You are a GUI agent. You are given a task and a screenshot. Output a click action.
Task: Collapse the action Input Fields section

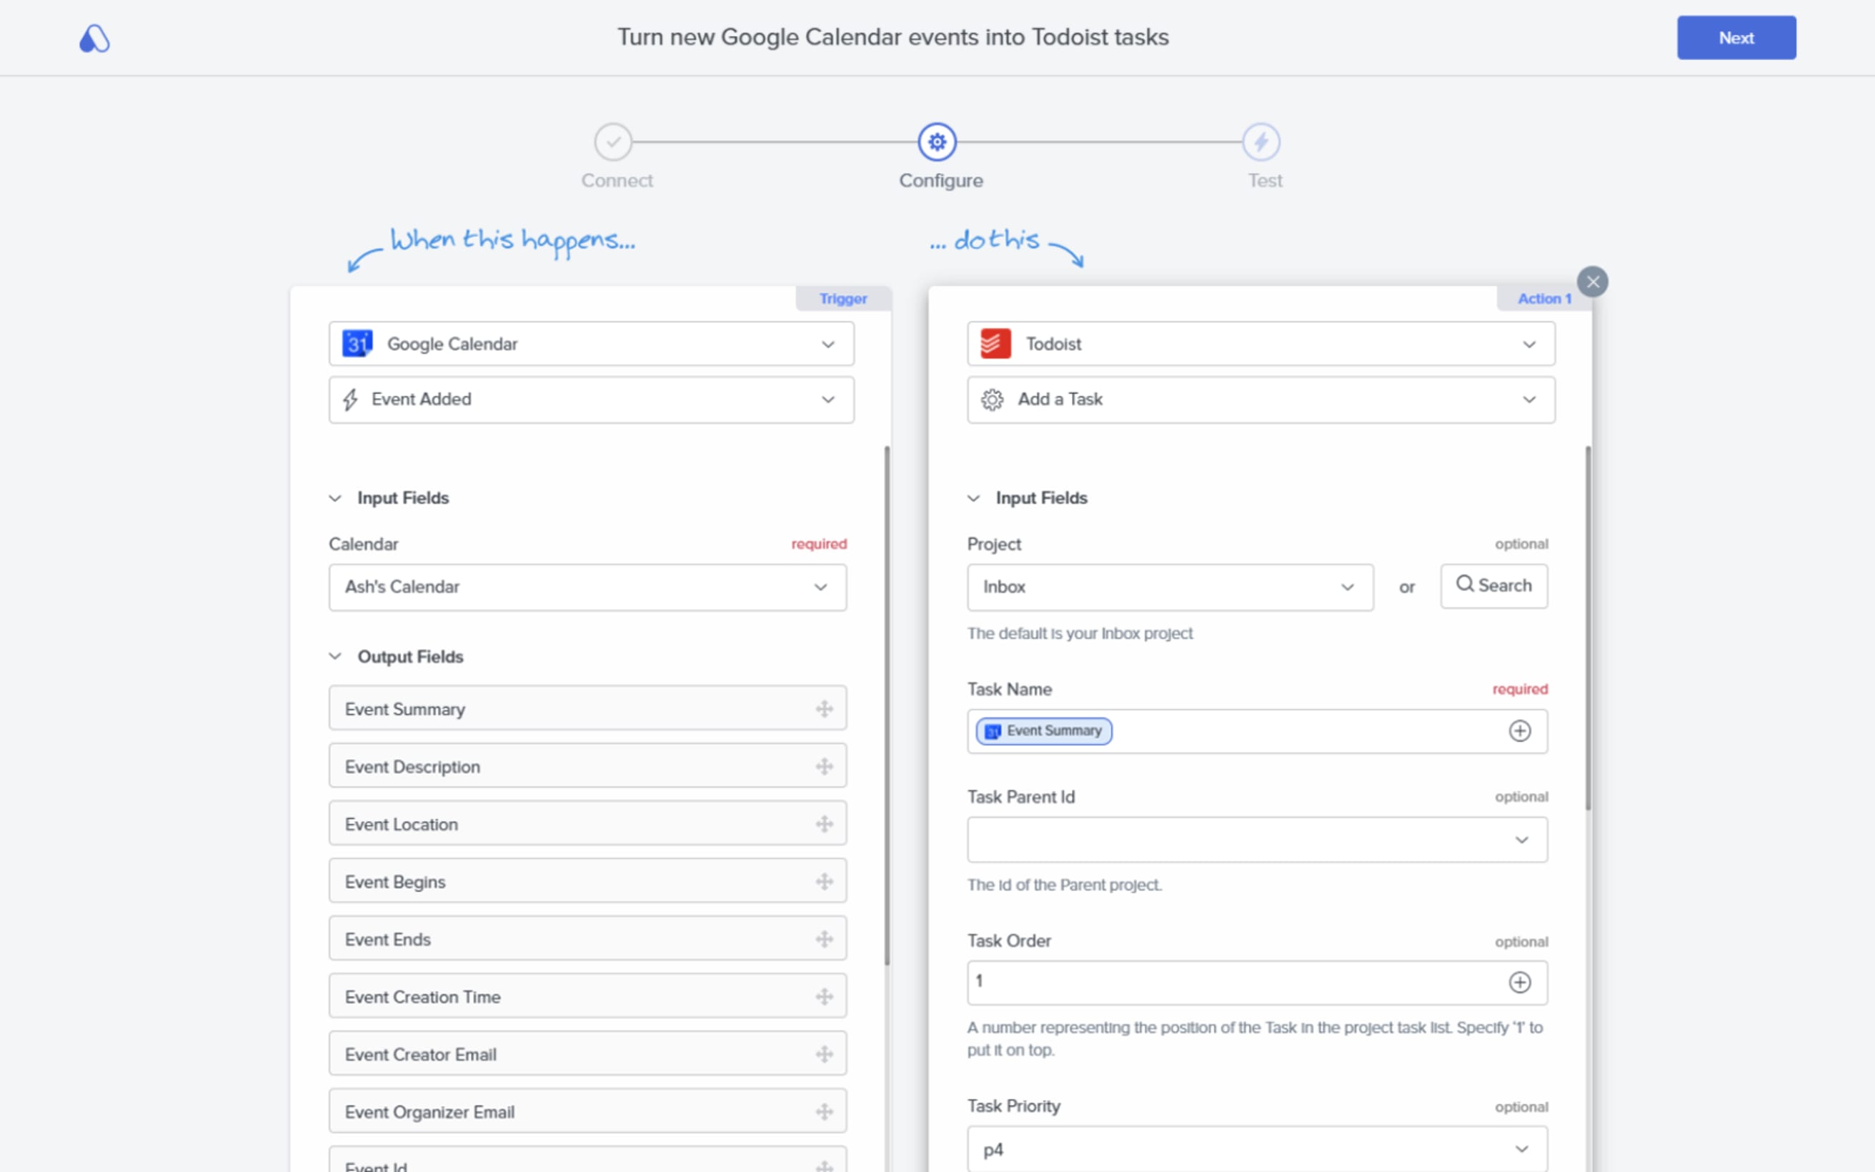pos(974,497)
